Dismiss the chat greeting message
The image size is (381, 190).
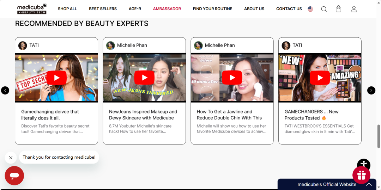pos(11,158)
